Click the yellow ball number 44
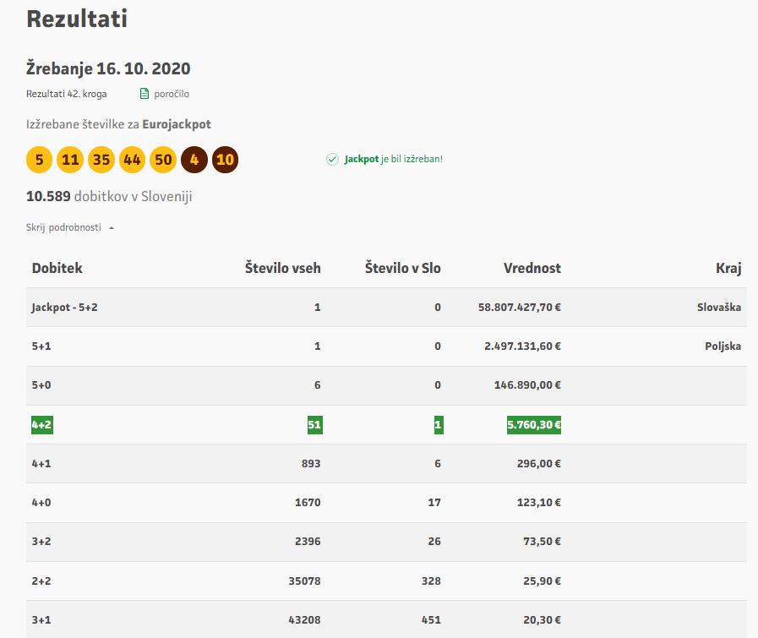The width and height of the screenshot is (758, 638). [x=132, y=160]
